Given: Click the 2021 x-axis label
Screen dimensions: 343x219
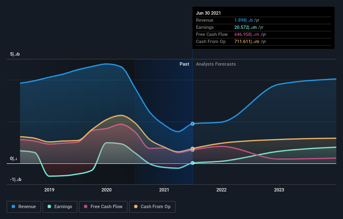Looking at the screenshot, I should pos(164,190).
